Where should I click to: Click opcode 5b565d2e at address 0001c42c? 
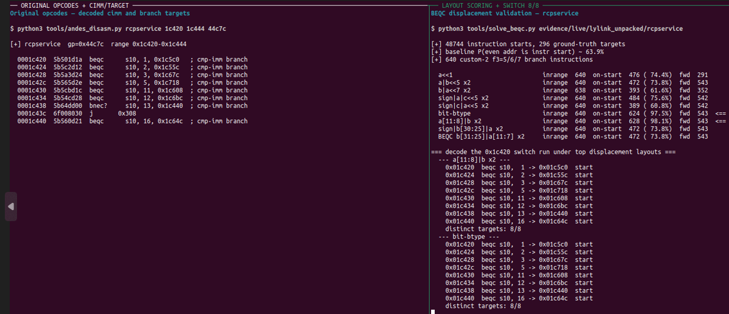[68, 83]
